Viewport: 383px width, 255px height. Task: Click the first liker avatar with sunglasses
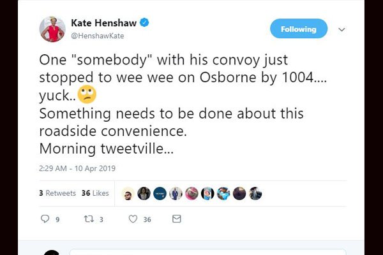128,194
